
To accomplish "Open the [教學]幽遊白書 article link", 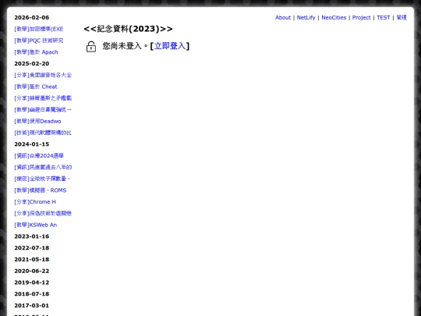I will 43,110.
